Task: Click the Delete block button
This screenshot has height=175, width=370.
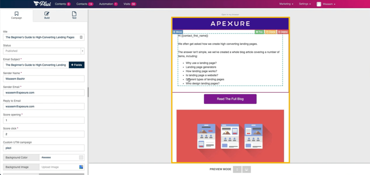Action: click(283, 32)
